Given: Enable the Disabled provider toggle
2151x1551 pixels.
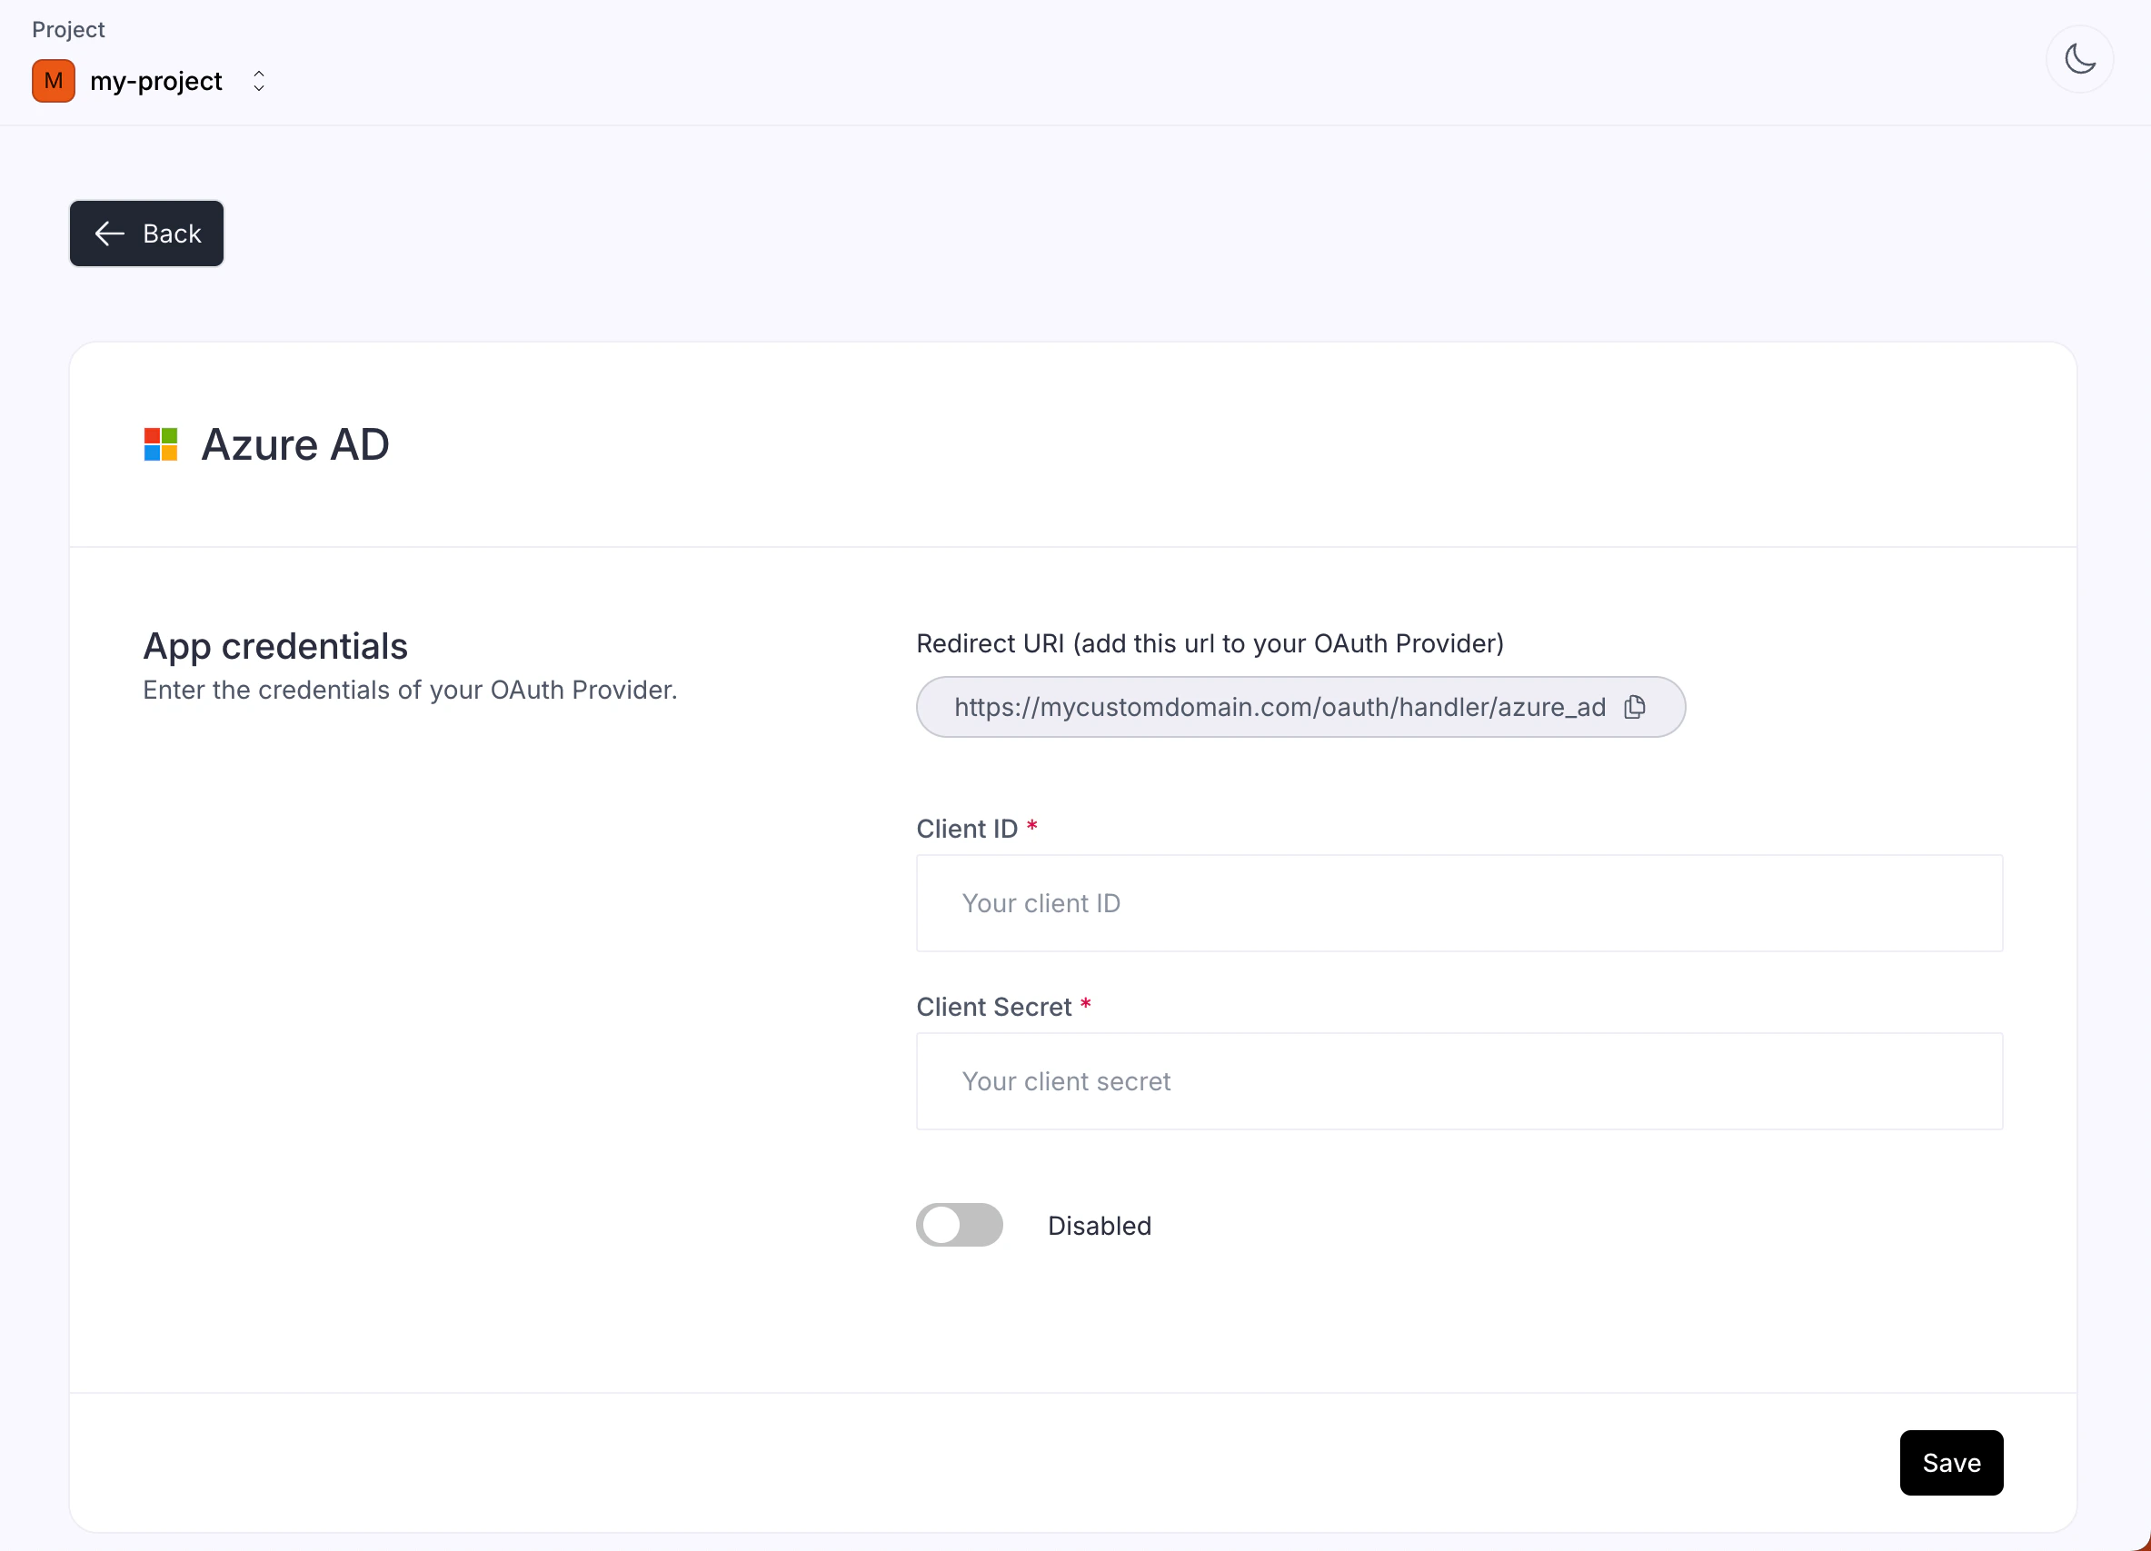Looking at the screenshot, I should pyautogui.click(x=959, y=1225).
